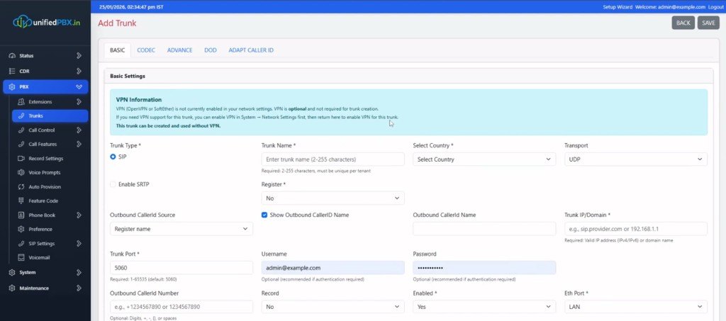Image resolution: width=726 pixels, height=321 pixels.
Task: Click the Outbound CallerId Name field
Action: click(x=484, y=229)
